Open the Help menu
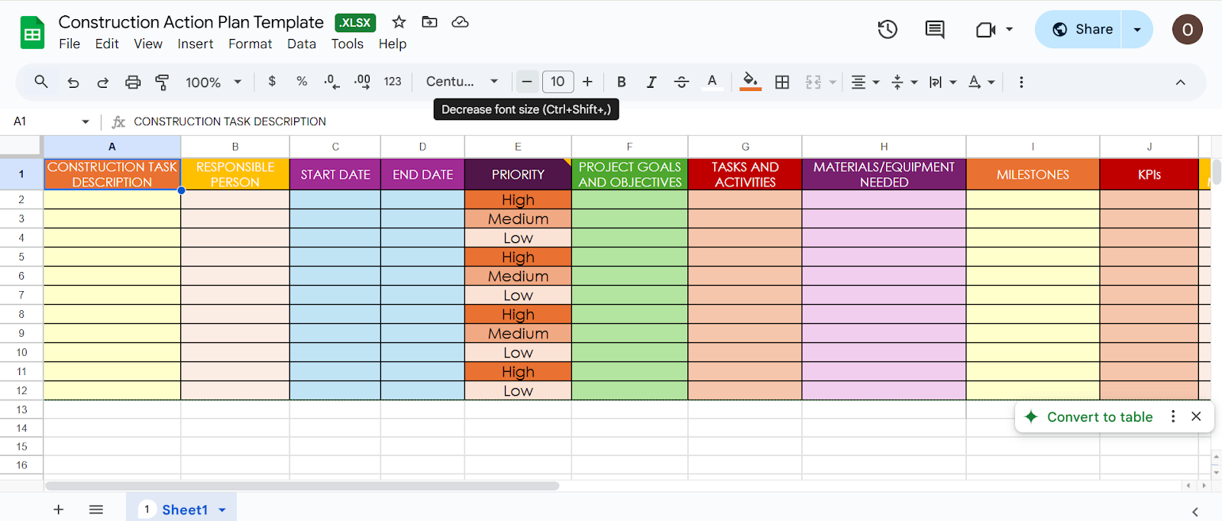The width and height of the screenshot is (1222, 521). (x=393, y=44)
